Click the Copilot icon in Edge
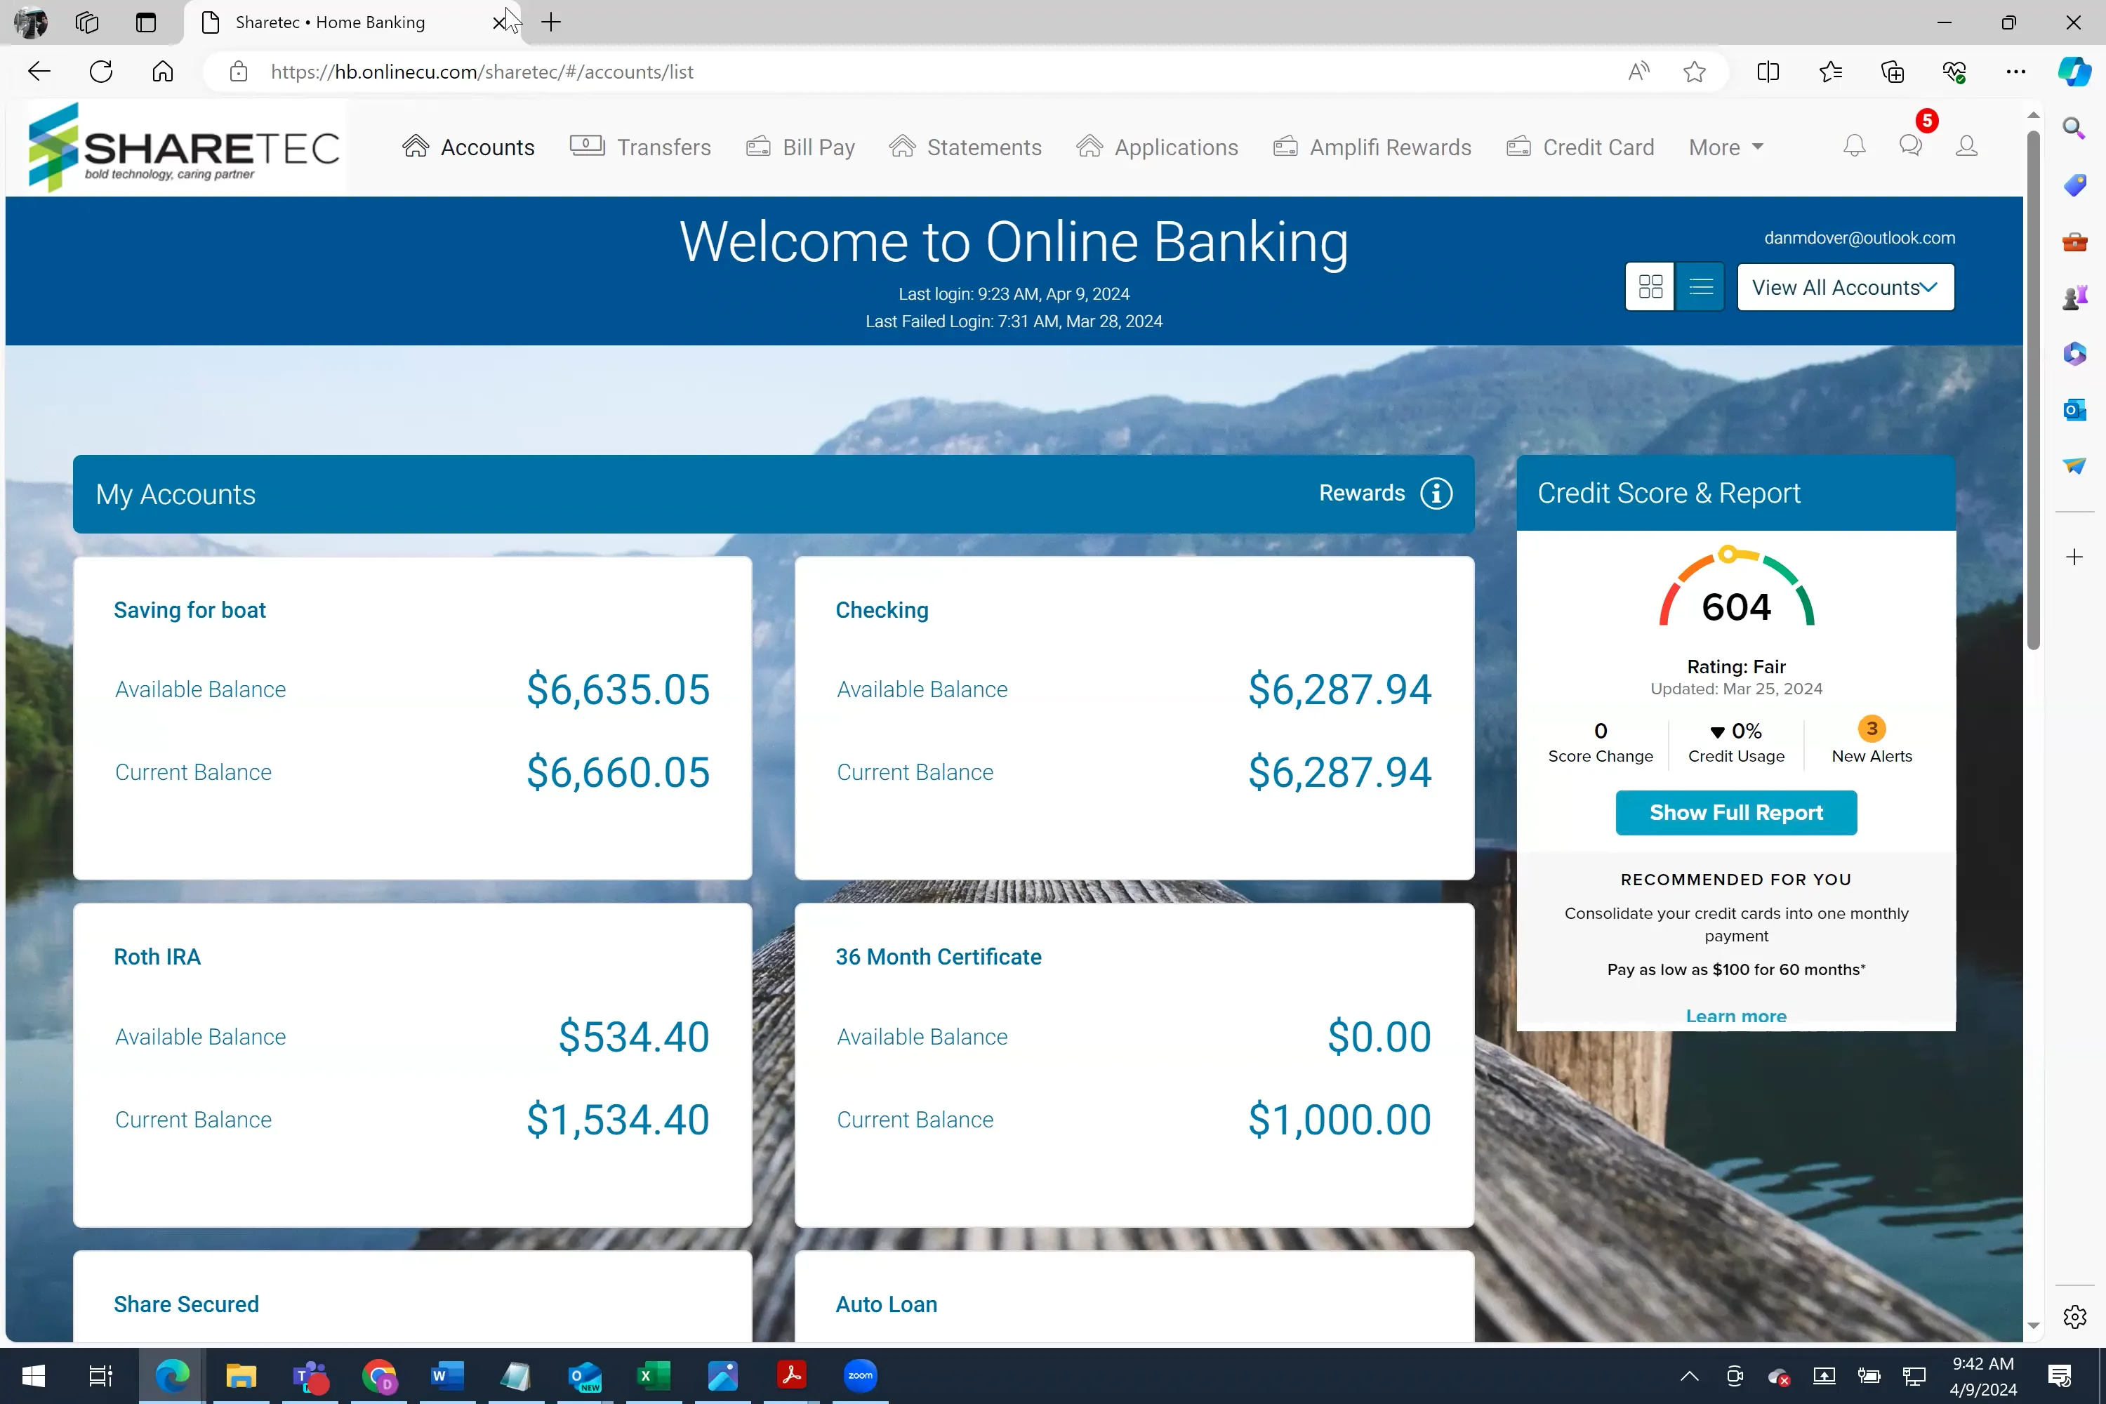Viewport: 2106px width, 1404px height. (2074, 72)
